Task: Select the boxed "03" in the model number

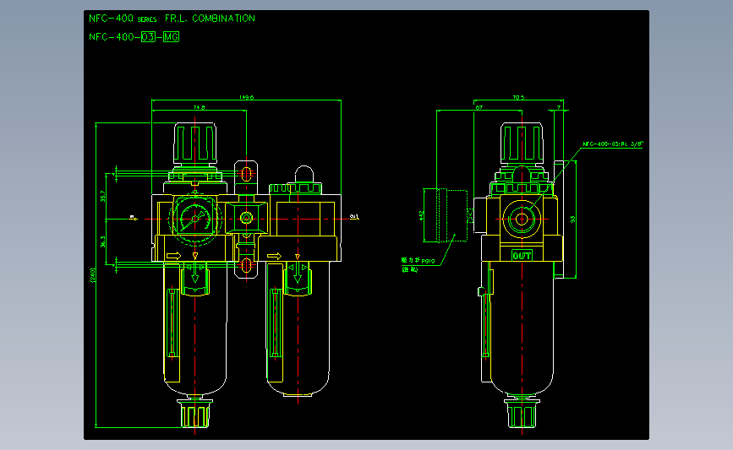Action: coord(148,37)
